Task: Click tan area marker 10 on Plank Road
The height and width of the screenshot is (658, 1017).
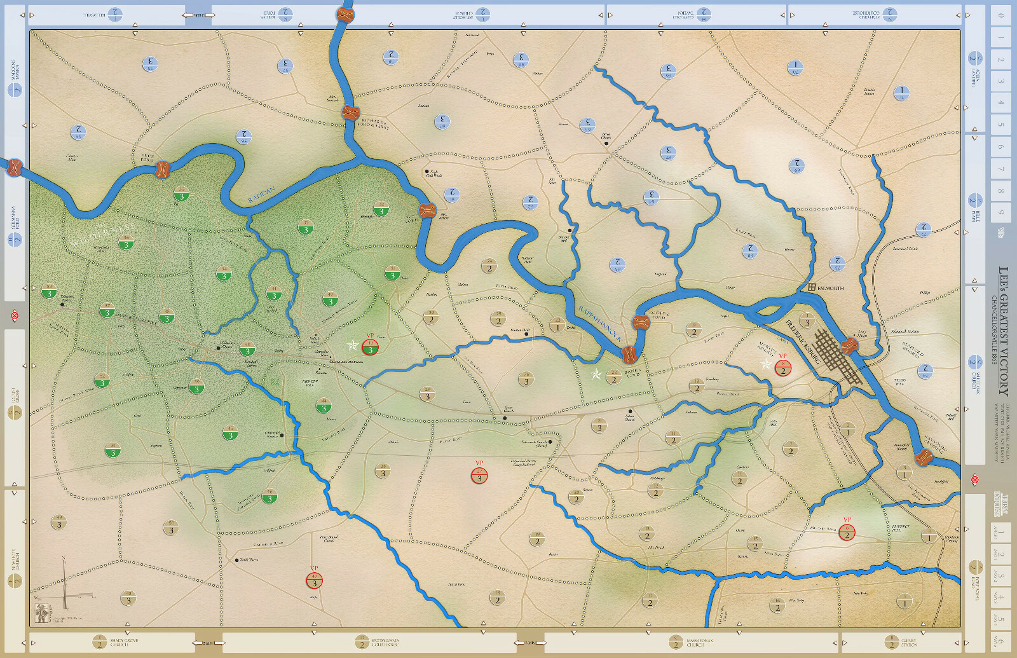Action: pos(697,385)
